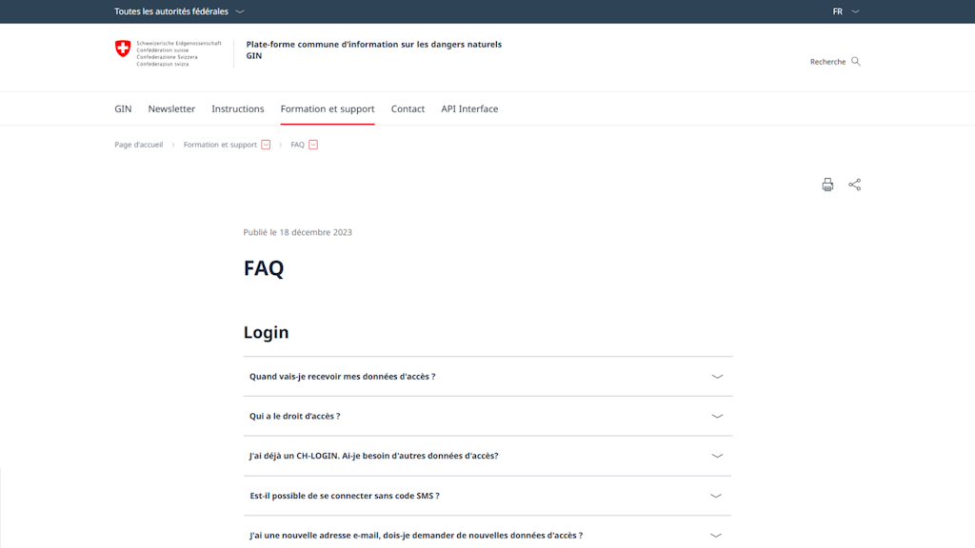Open the breadcrumb dropdown beside Formation et support
The width and height of the screenshot is (975, 548).
[x=266, y=145]
